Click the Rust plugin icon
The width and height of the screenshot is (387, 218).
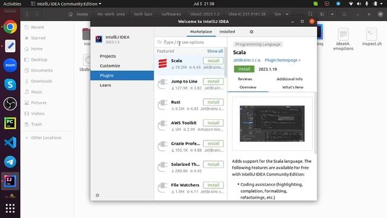pos(163,105)
